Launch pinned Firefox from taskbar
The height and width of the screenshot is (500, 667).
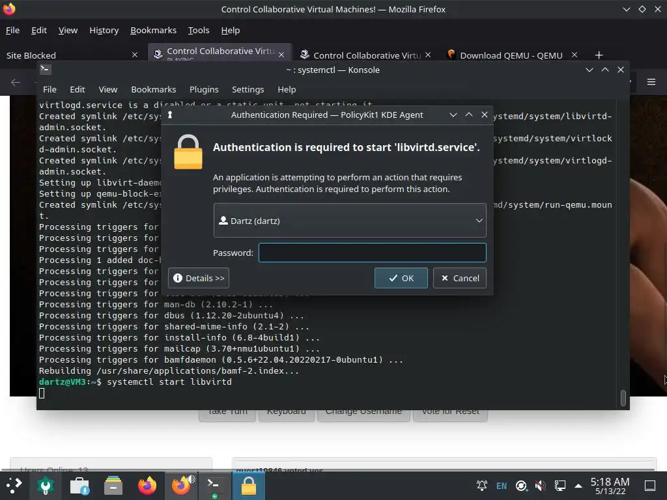[x=147, y=486]
